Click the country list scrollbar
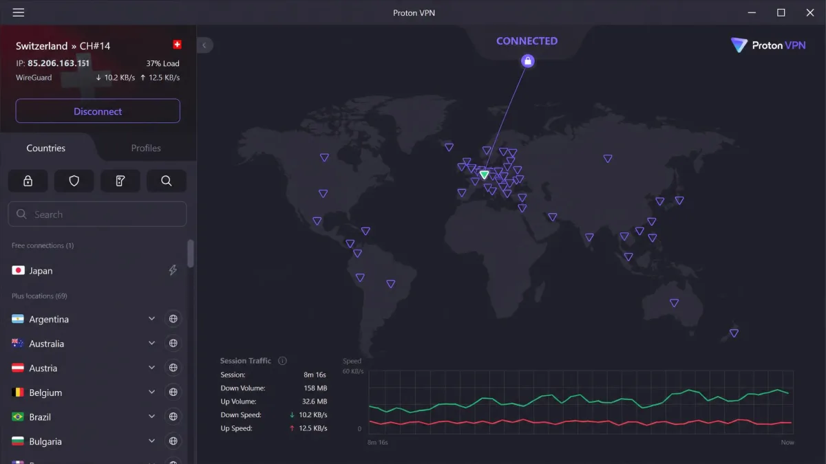 [191, 253]
